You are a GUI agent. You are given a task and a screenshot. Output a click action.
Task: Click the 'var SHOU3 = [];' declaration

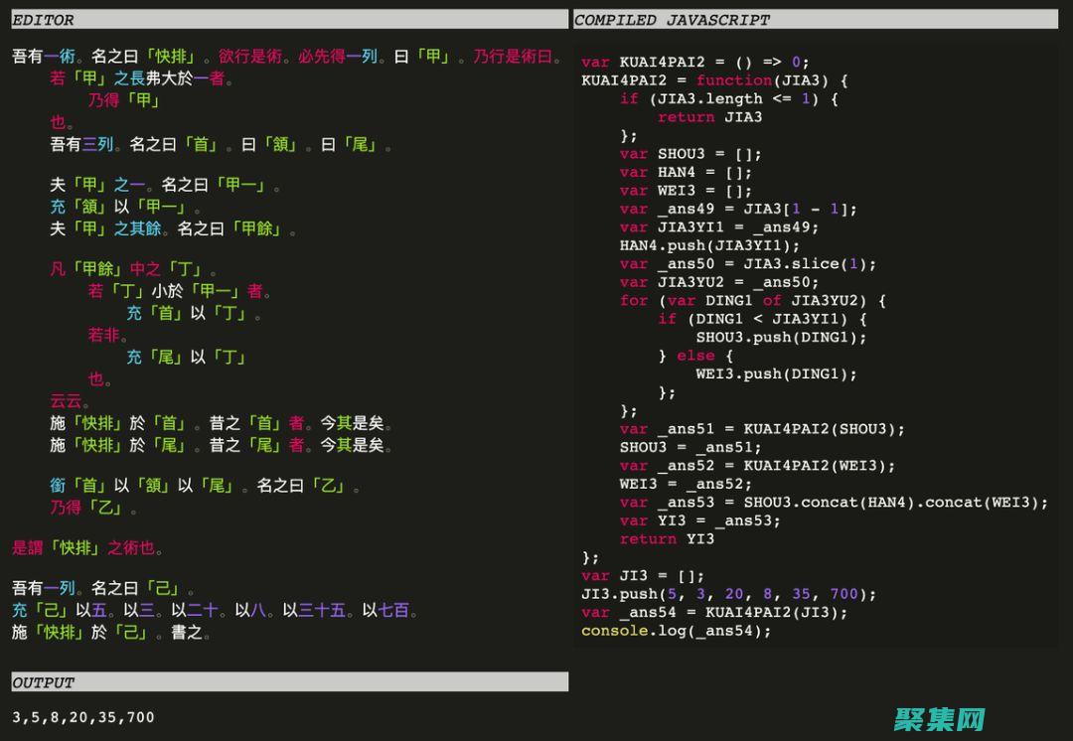[x=690, y=154]
